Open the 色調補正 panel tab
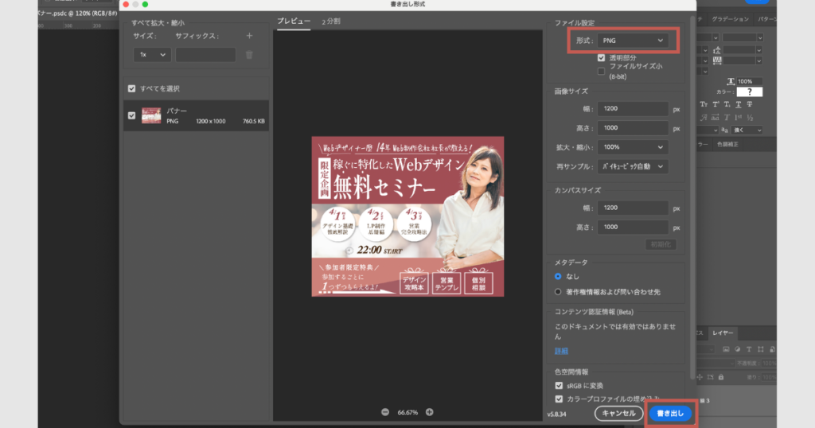Image resolution: width=815 pixels, height=428 pixels. click(x=727, y=145)
